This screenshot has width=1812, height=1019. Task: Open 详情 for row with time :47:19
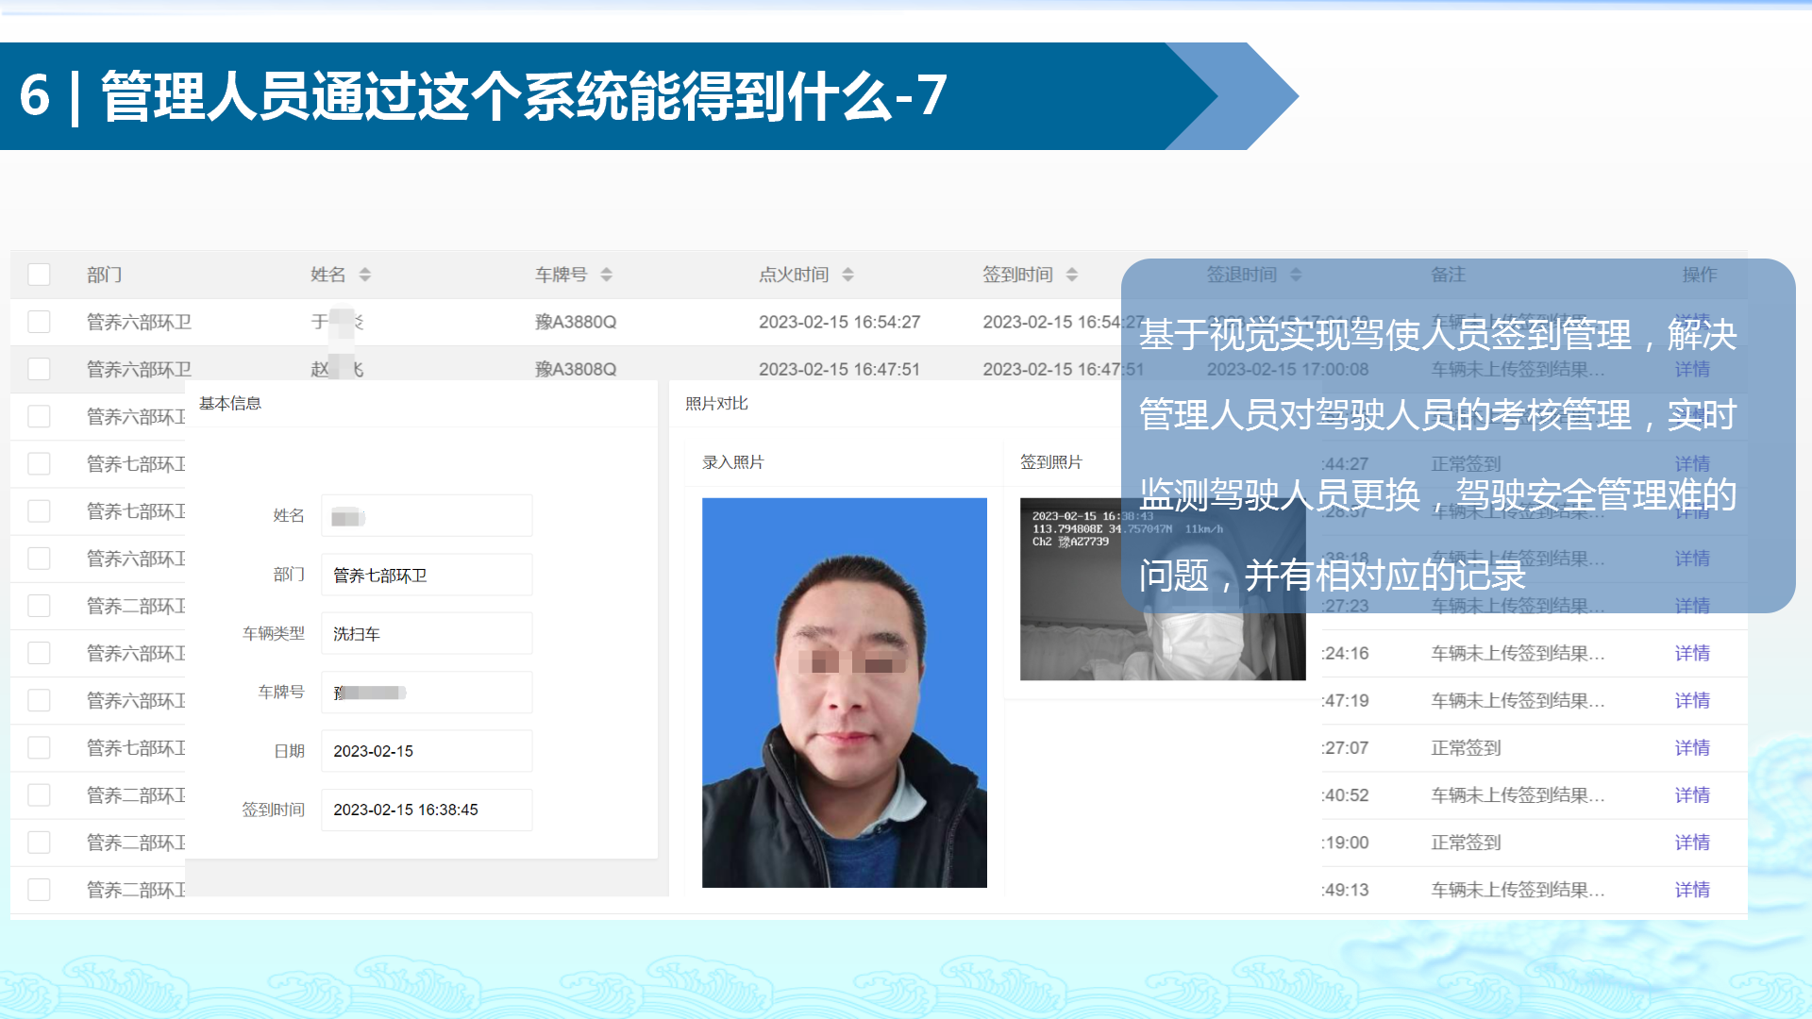tap(1692, 700)
